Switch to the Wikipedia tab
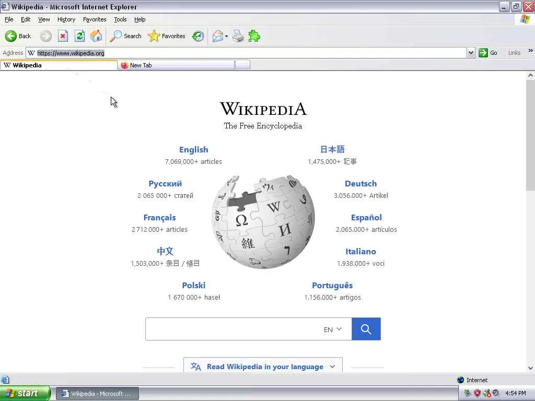Image resolution: width=535 pixels, height=401 pixels. click(59, 65)
